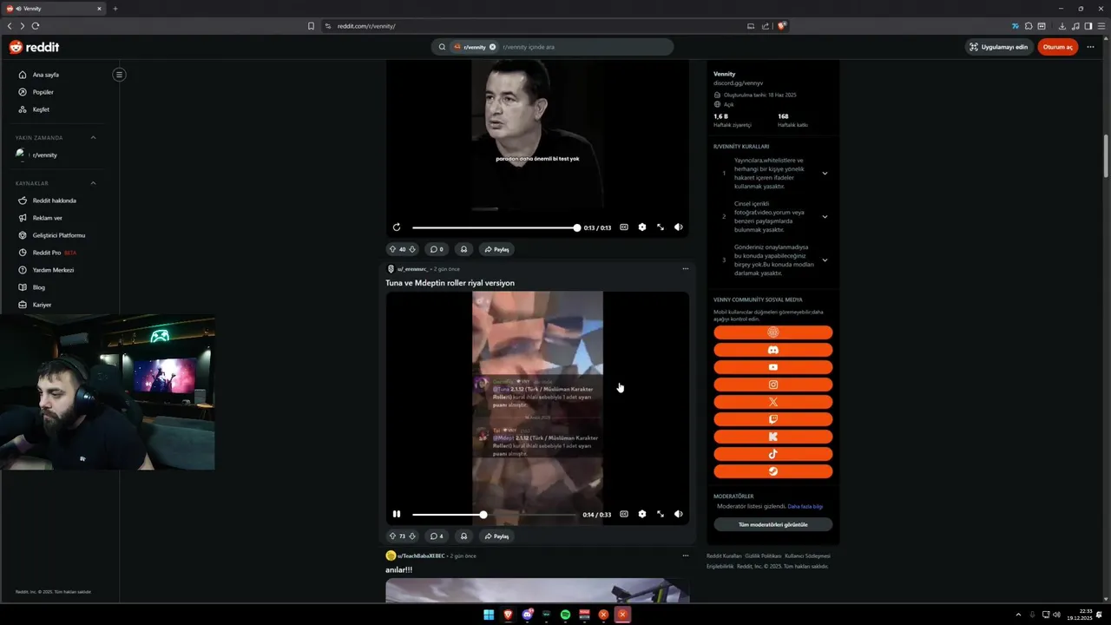
Task: Expand rule 1 about Yayıncılara hakaret
Action: [x=825, y=174]
